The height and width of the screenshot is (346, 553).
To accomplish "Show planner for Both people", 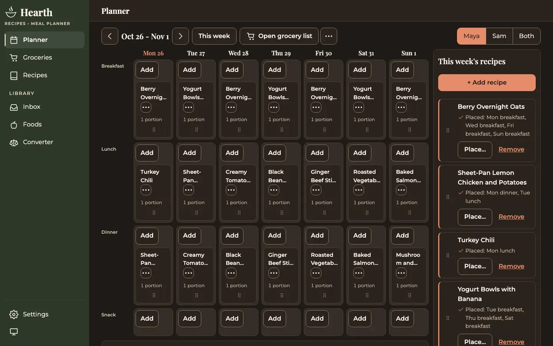I will [527, 36].
